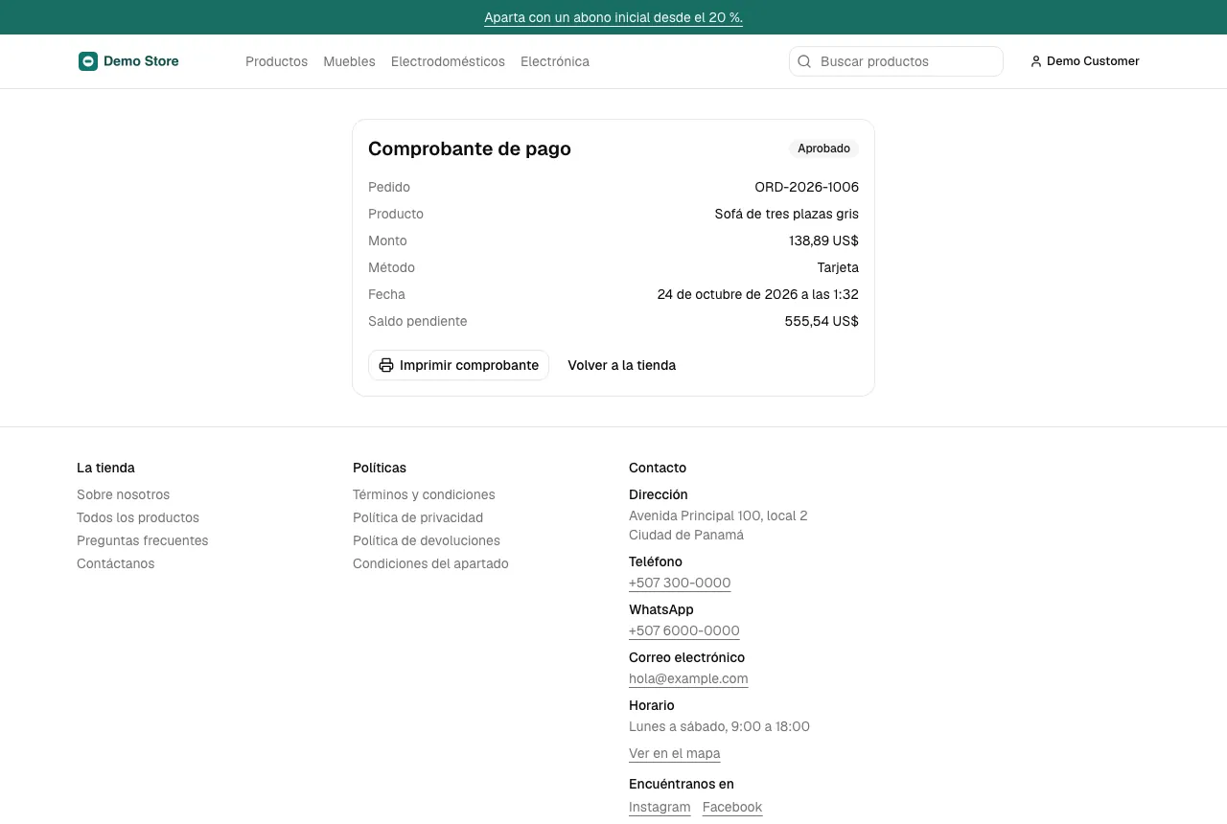Open Condiciones del apartado
The width and height of the screenshot is (1227, 824).
(430, 563)
